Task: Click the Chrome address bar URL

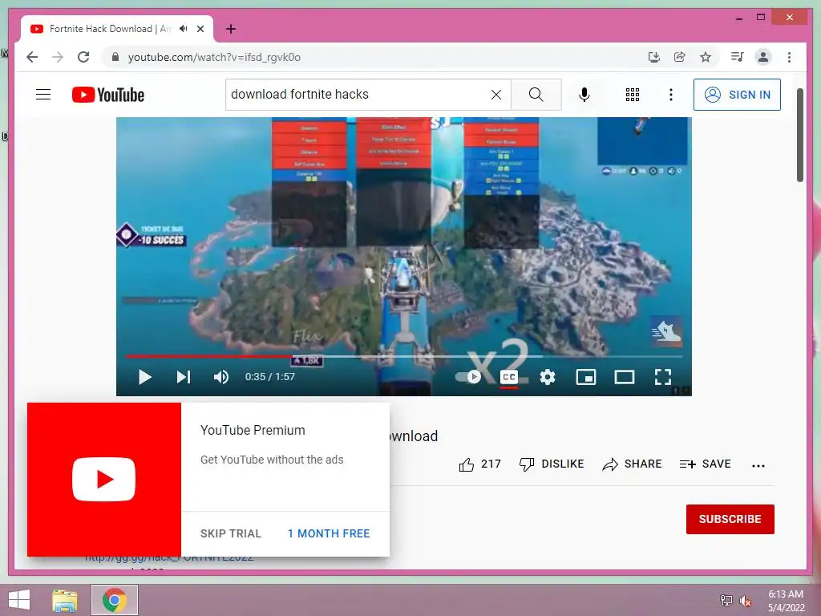Action: point(214,57)
